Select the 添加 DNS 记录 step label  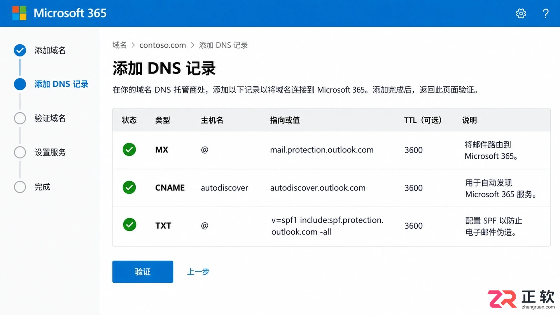pyautogui.click(x=61, y=84)
